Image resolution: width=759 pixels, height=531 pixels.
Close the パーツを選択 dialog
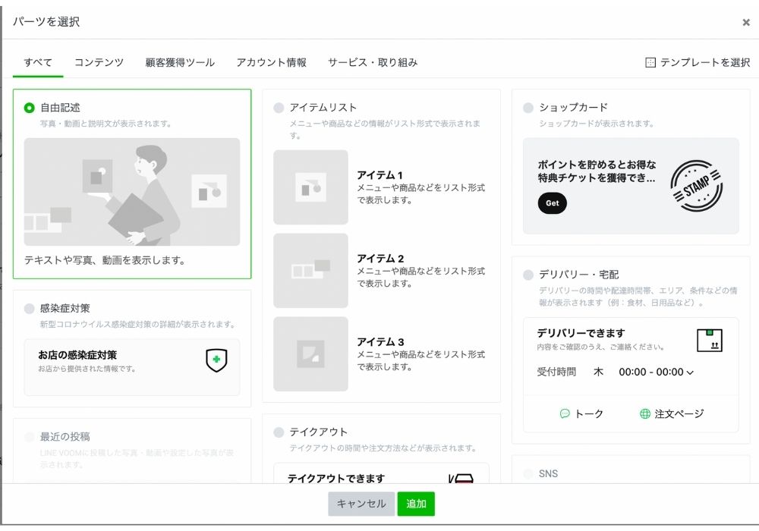[746, 23]
